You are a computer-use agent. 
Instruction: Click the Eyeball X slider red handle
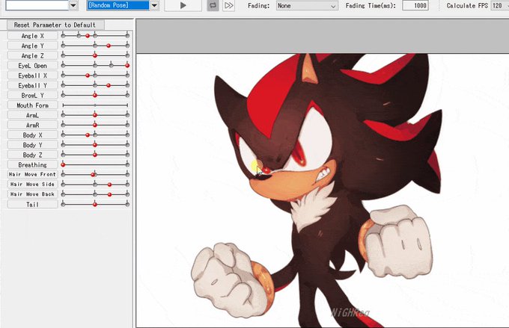88,75
